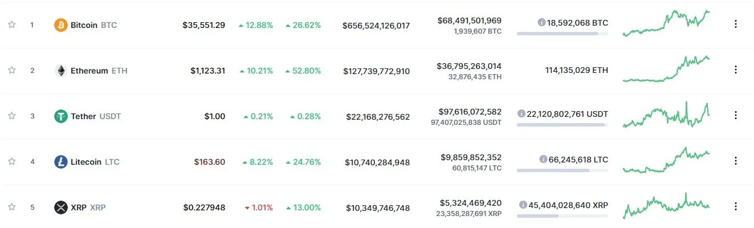Open info icon beside XRP circulating supply

point(523,205)
